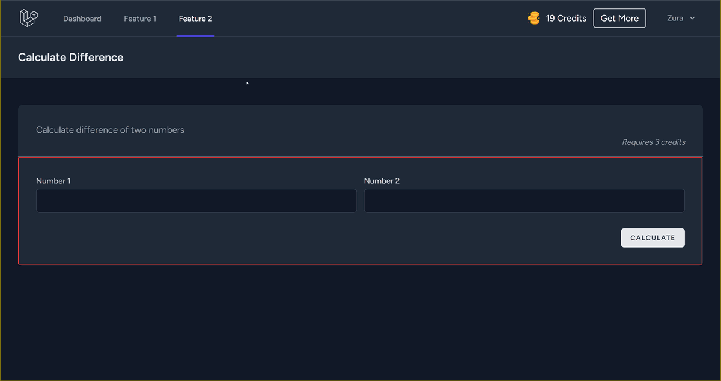Screen dimensions: 721x381
Task: Click the 'Calculate difference of two numbers' description
Action: tap(110, 130)
